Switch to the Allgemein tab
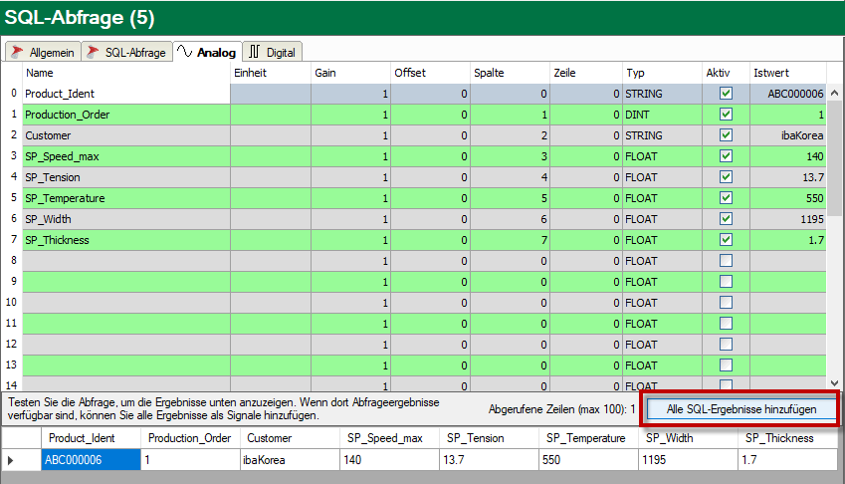Image resolution: width=845 pixels, height=484 pixels. click(43, 52)
